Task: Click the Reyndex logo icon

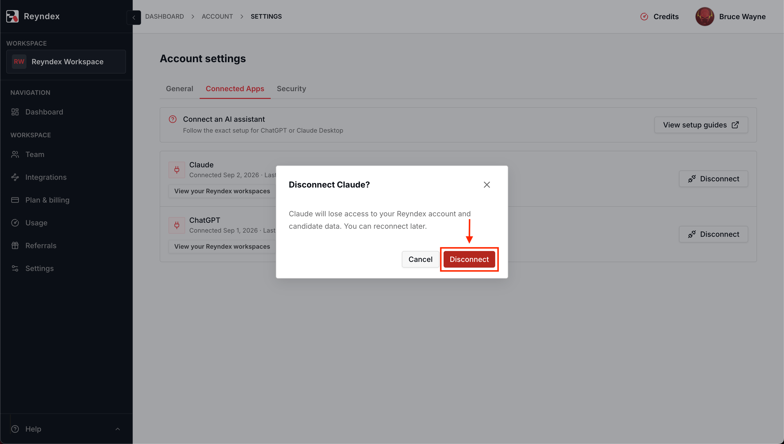Action: pyautogui.click(x=12, y=16)
